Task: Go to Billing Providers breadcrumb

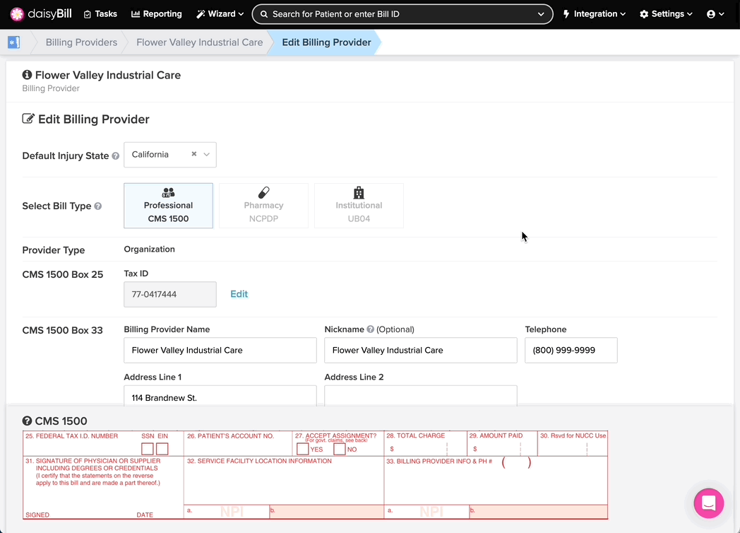Action: point(81,42)
